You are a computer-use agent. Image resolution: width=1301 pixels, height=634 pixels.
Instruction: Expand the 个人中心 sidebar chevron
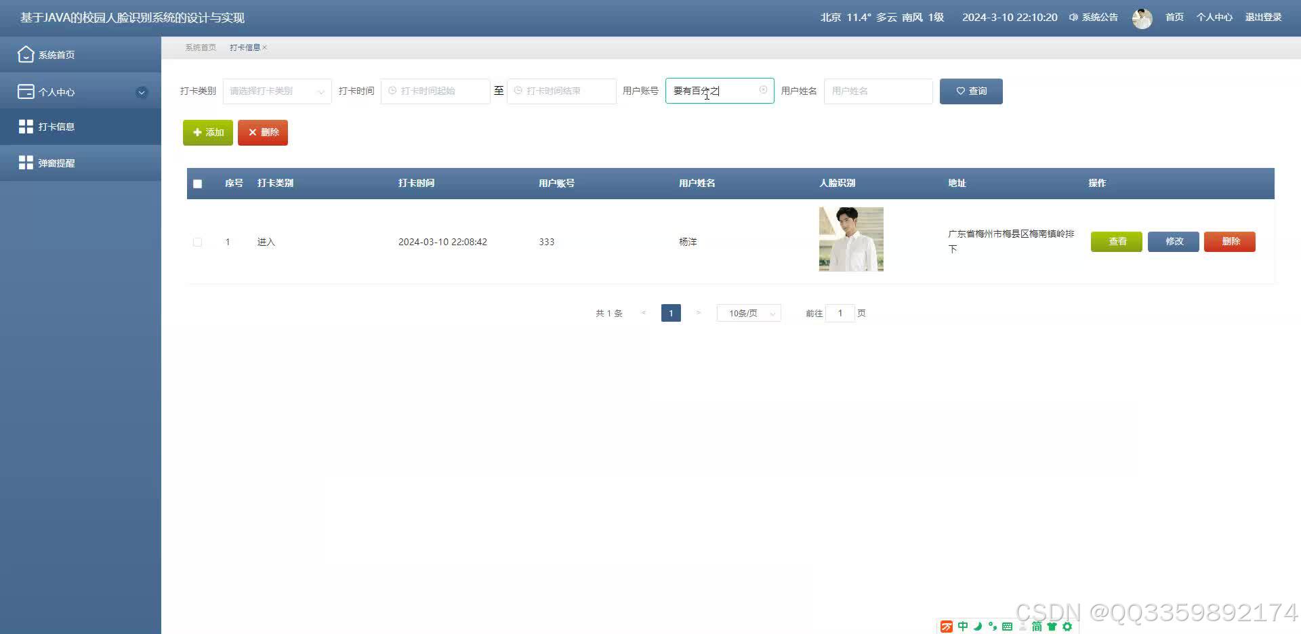click(142, 92)
